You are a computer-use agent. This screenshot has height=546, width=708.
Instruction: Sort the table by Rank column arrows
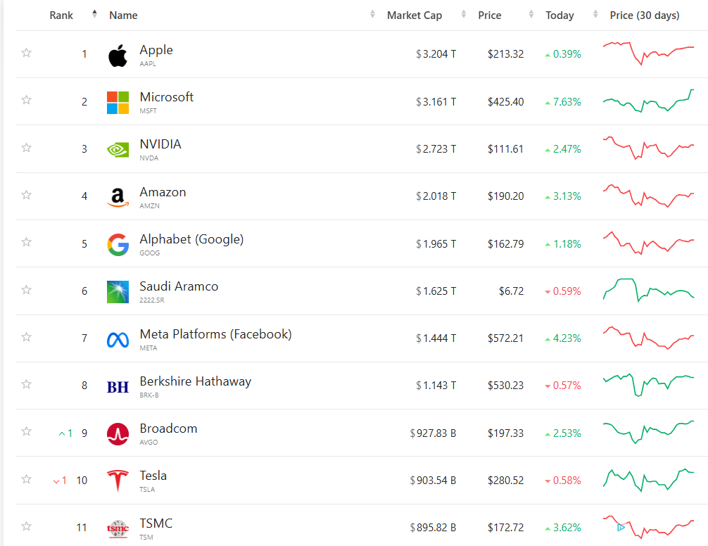[x=94, y=15]
